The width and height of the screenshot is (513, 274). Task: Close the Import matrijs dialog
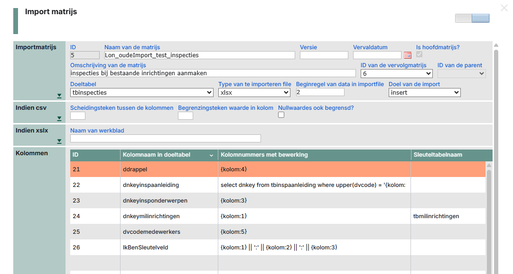click(504, 8)
